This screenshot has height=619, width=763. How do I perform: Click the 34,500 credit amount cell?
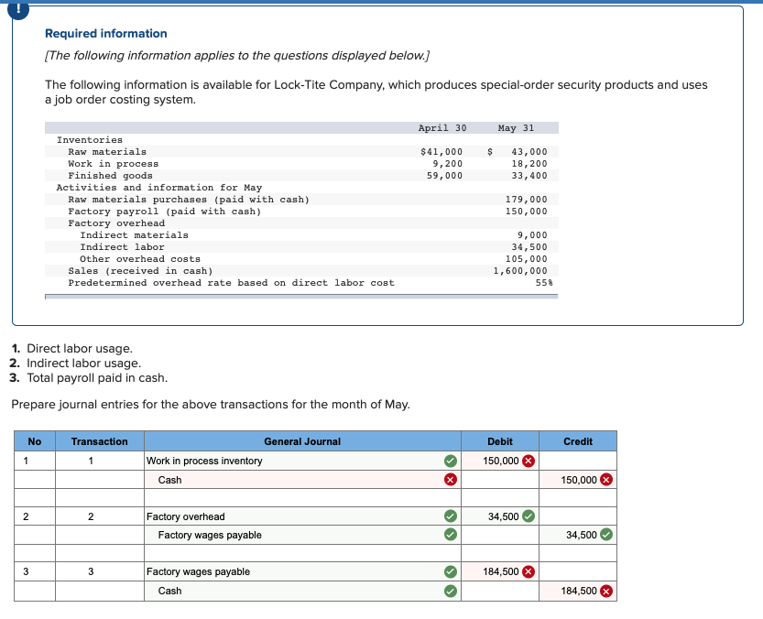(x=578, y=535)
